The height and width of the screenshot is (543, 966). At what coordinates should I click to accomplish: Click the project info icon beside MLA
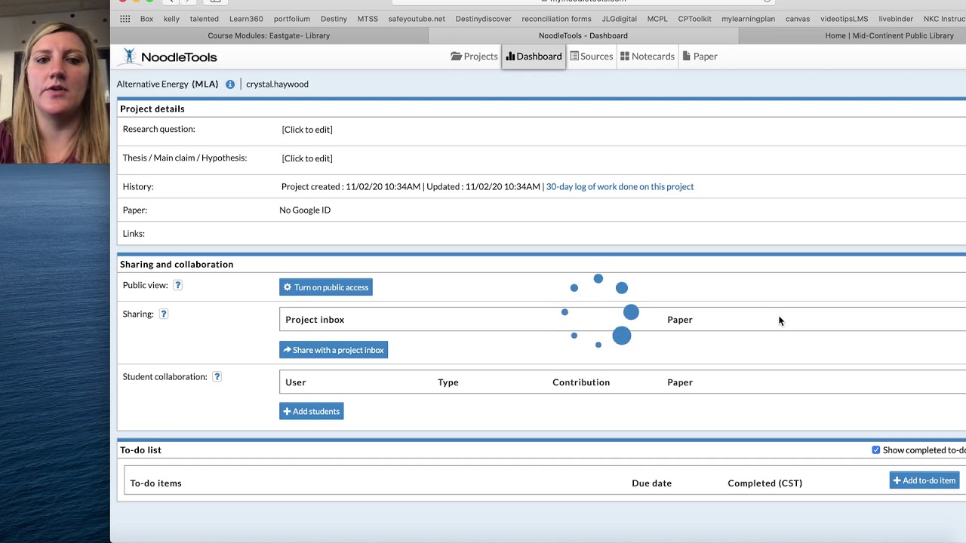click(230, 84)
